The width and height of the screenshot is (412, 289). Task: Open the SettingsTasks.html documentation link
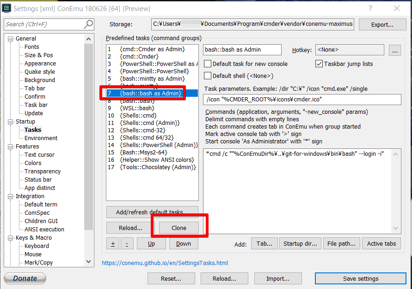pos(165,263)
